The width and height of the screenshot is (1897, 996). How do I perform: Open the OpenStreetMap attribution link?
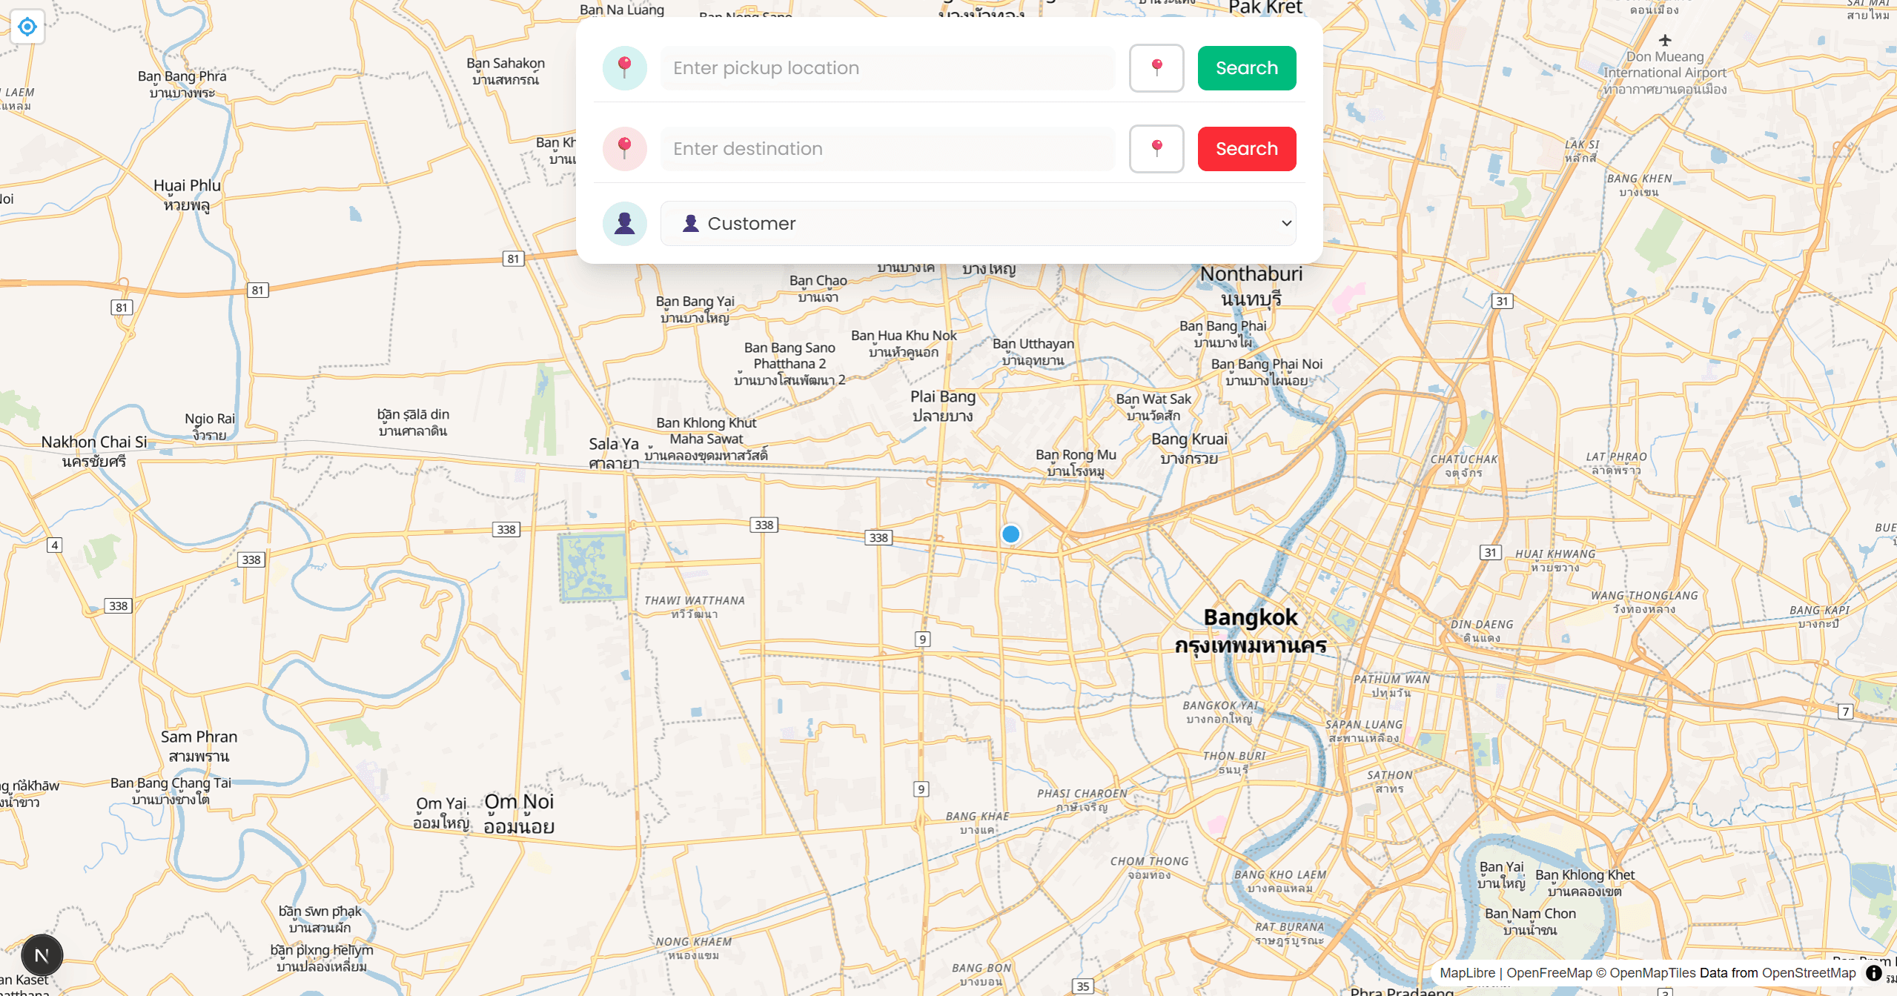pos(1809,973)
